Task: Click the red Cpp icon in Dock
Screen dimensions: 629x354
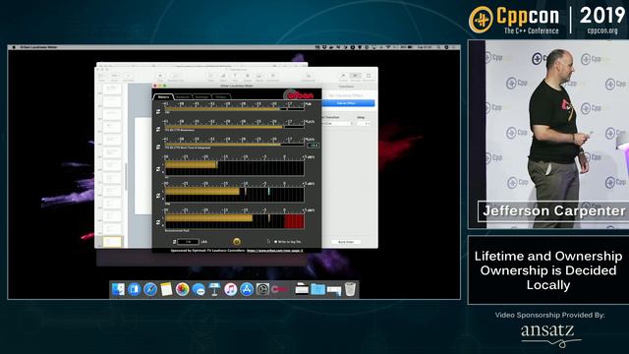Action: pyautogui.click(x=279, y=289)
